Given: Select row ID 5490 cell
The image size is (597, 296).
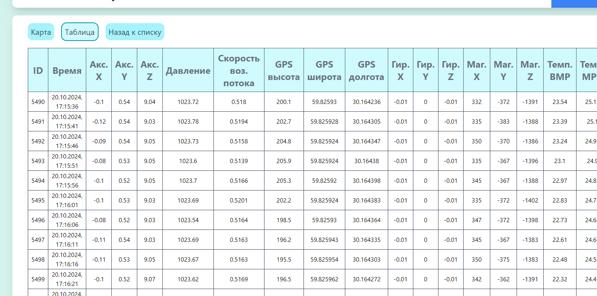Looking at the screenshot, I should pos(38,102).
